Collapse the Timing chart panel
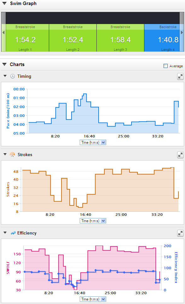 [5, 76]
